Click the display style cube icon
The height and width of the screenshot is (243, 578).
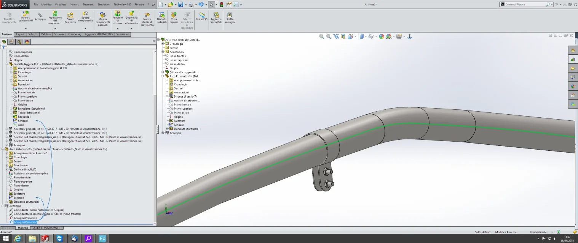coord(360,36)
